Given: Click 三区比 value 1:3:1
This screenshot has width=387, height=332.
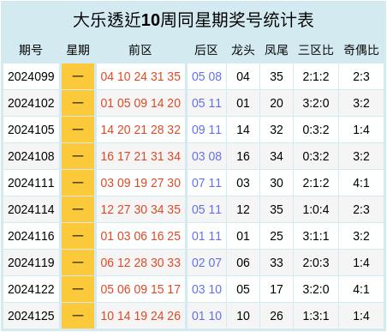Looking at the screenshot, I should click(316, 316).
